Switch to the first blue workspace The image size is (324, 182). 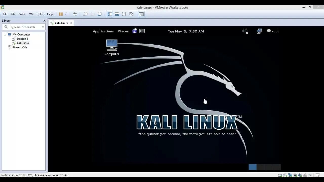pyautogui.click(x=252, y=167)
